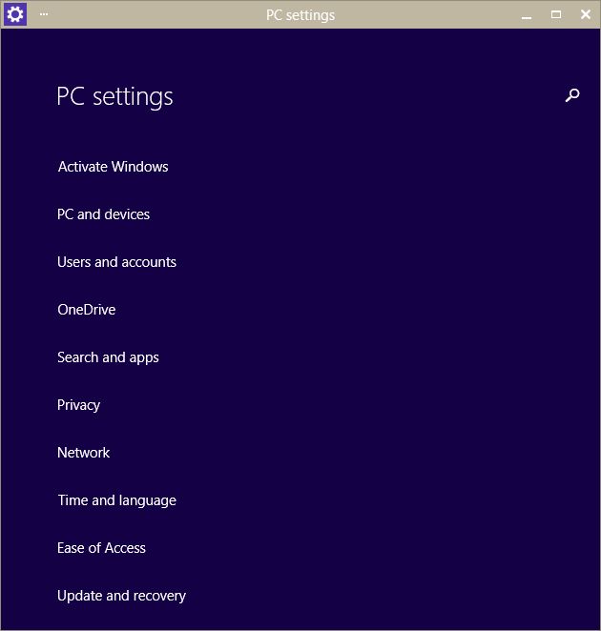Image resolution: width=601 pixels, height=631 pixels.
Task: Click the large PC settings page heading
Action: point(114,96)
